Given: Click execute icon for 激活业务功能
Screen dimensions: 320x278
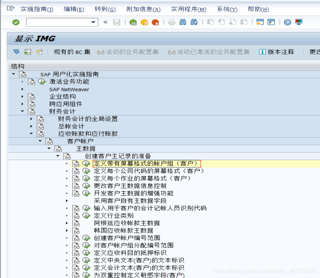Looking at the screenshot, I should tap(42, 82).
